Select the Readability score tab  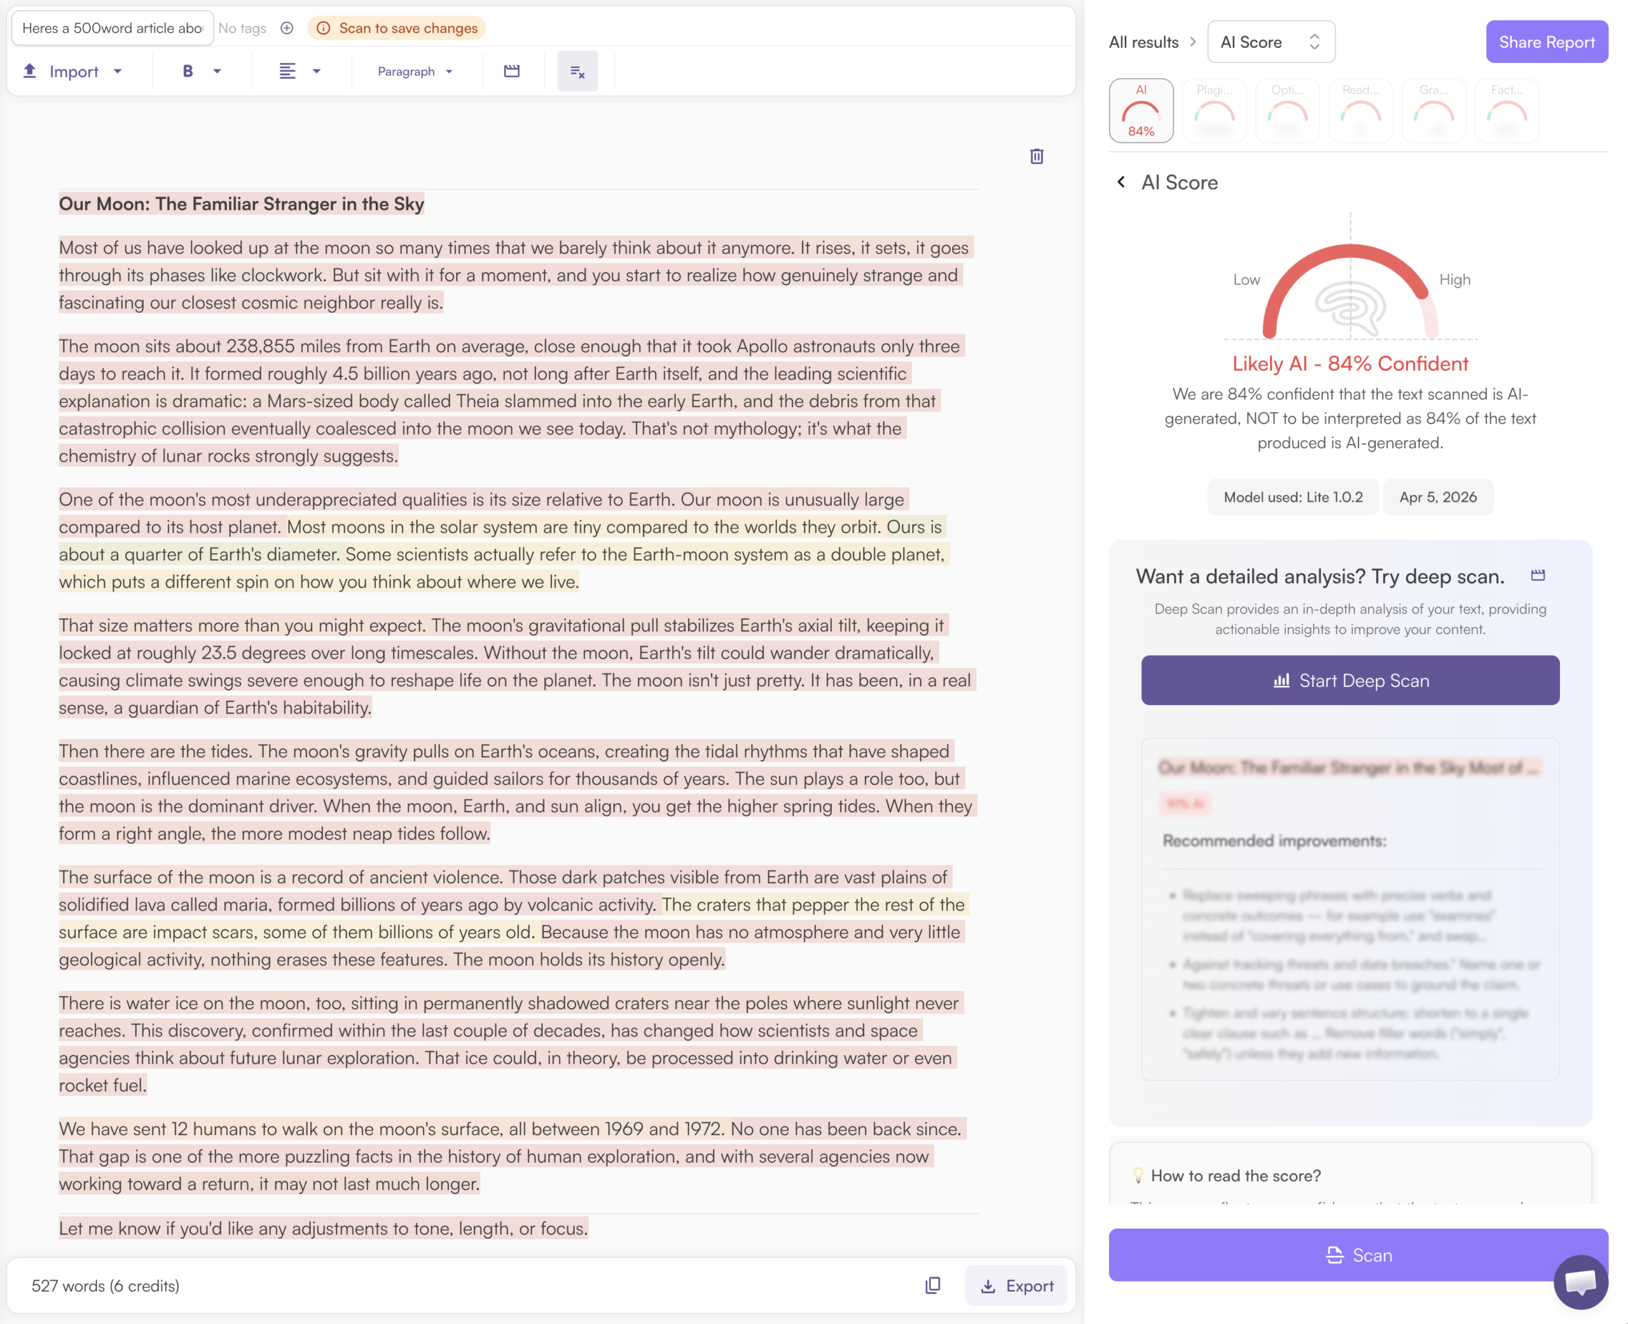[x=1360, y=111]
